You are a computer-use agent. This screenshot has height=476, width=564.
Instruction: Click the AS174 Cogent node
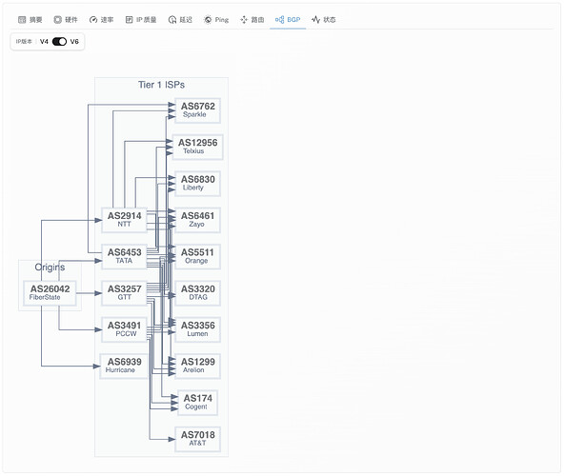point(197,403)
